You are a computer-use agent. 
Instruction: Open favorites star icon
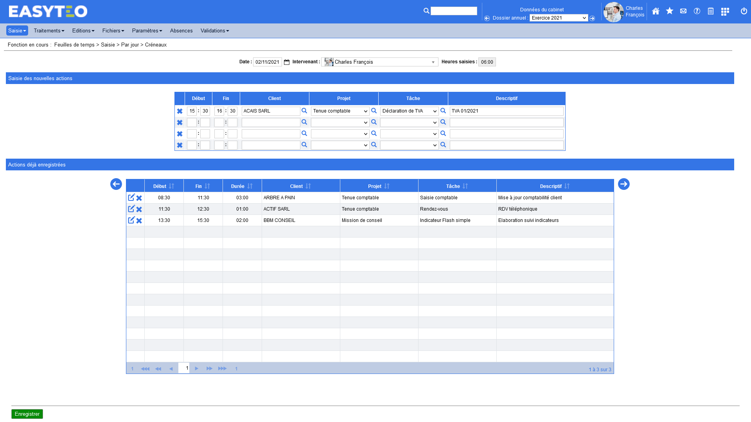670,11
